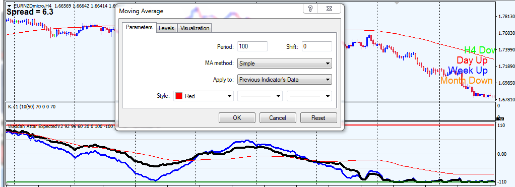Click the Shift input field

316,46
